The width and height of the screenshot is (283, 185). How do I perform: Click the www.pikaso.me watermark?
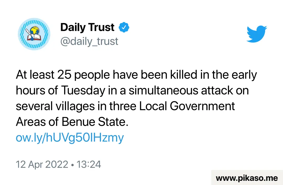247,178
